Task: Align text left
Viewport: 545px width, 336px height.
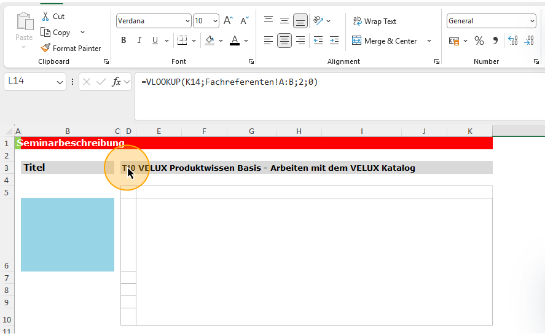Action: click(x=269, y=41)
